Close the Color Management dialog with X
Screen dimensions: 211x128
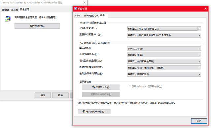tap(205, 9)
